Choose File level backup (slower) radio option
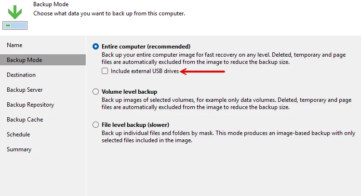 95,124
